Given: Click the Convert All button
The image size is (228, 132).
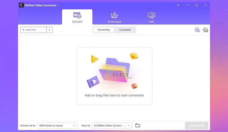Looking at the screenshot, I should pos(197,125).
